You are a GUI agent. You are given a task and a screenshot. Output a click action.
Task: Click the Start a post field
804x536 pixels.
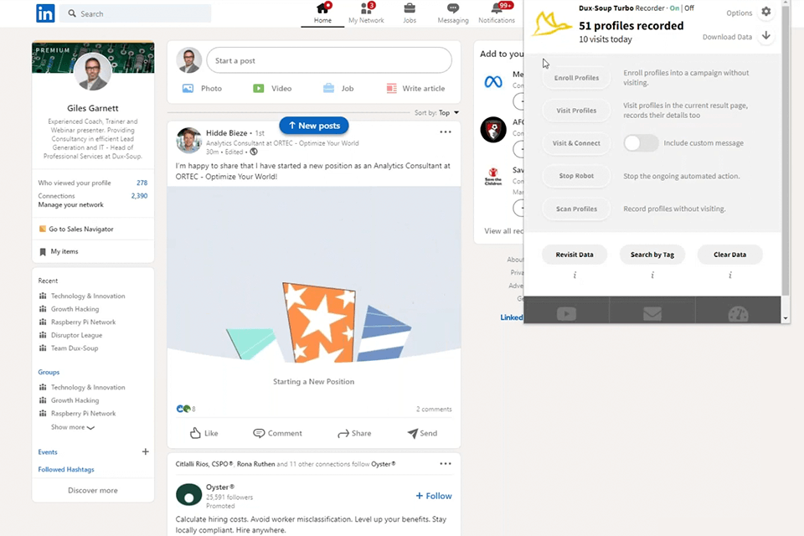[x=328, y=60]
